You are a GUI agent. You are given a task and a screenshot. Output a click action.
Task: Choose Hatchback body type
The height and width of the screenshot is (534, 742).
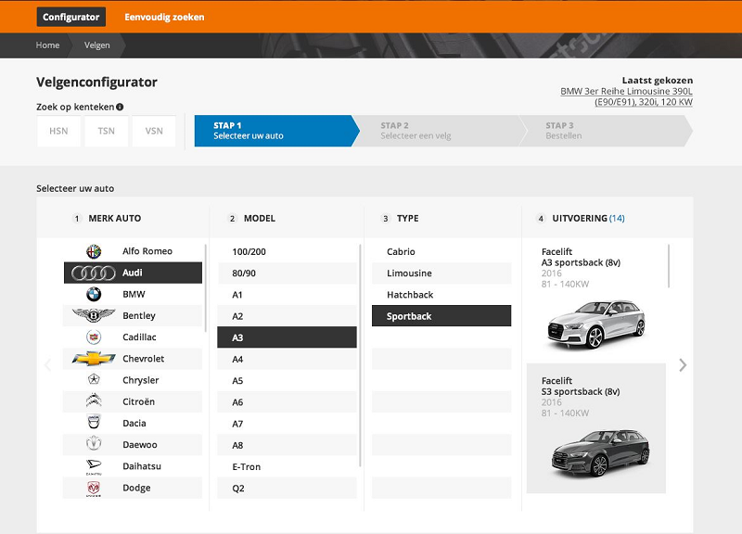tap(441, 295)
